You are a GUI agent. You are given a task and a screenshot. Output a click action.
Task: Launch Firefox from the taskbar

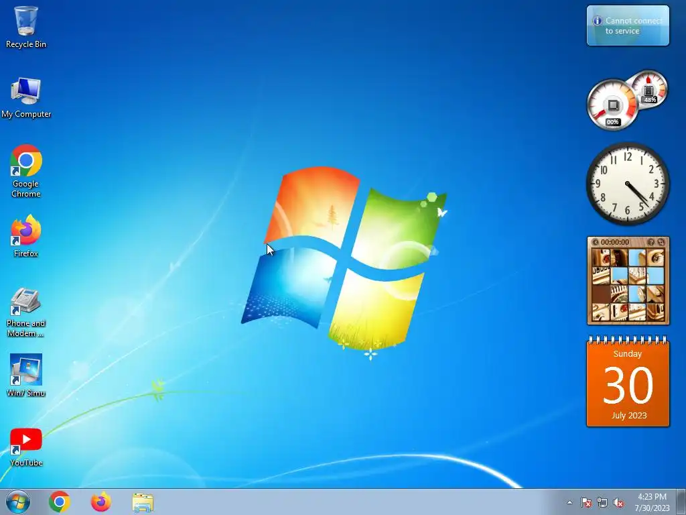coord(101,502)
